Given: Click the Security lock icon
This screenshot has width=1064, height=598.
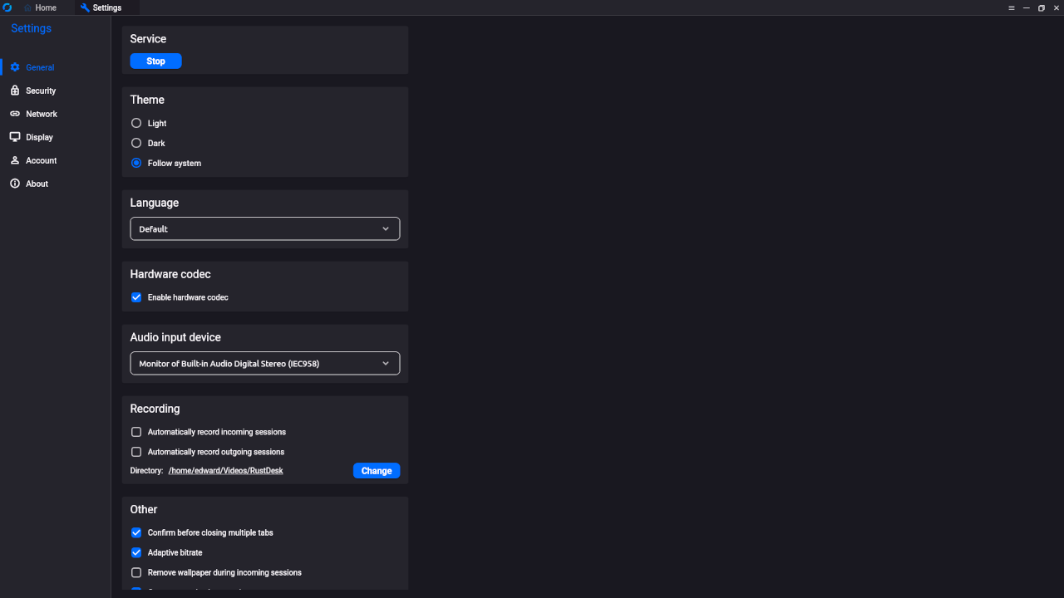Looking at the screenshot, I should tap(15, 91).
